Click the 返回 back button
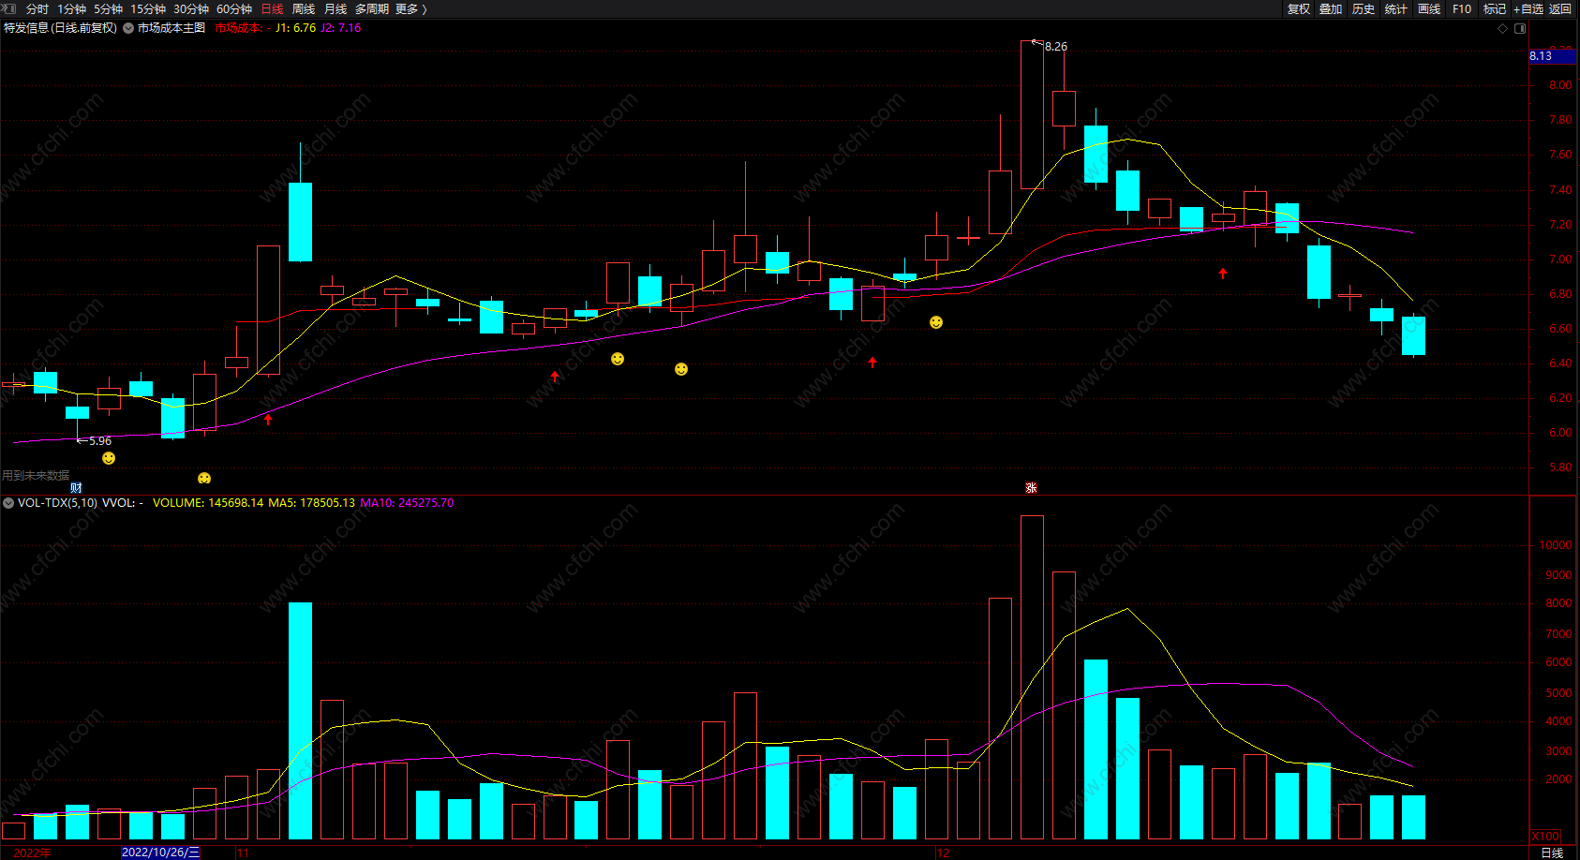The width and height of the screenshot is (1580, 860). click(x=1560, y=9)
